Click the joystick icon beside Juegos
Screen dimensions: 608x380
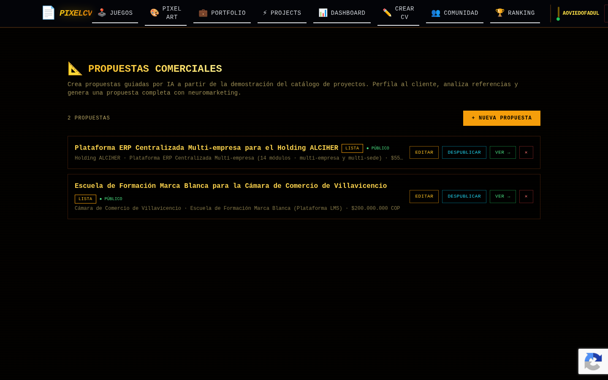(102, 13)
